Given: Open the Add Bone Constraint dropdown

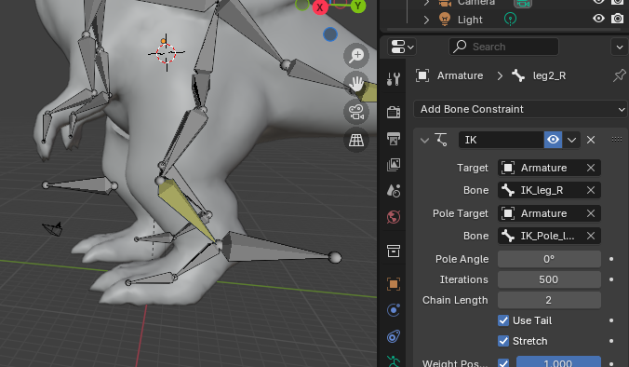Looking at the screenshot, I should (x=520, y=109).
